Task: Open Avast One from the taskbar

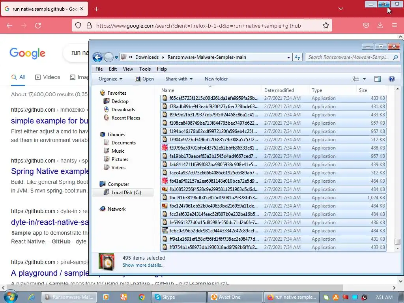Action: [x=236, y=297]
